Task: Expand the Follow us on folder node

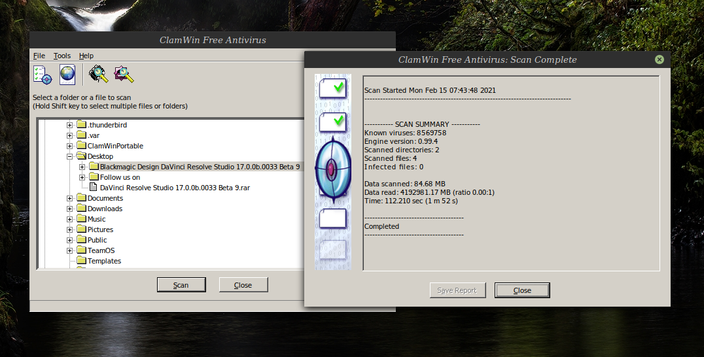Action: pos(82,177)
